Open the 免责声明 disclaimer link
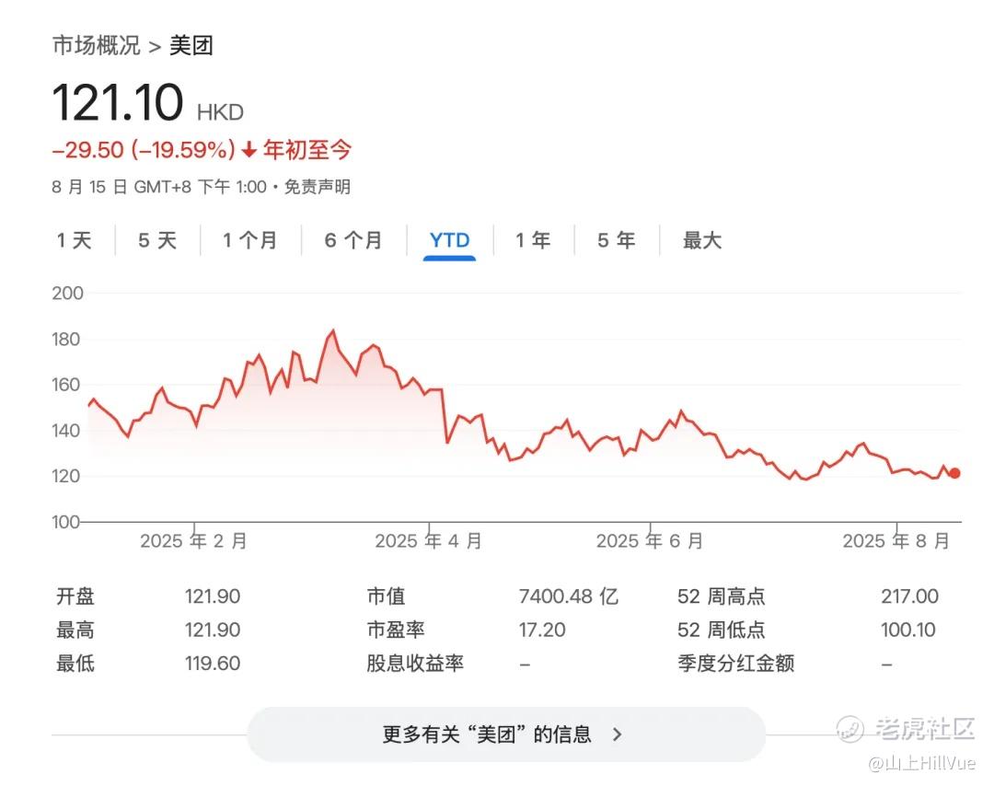 [317, 187]
